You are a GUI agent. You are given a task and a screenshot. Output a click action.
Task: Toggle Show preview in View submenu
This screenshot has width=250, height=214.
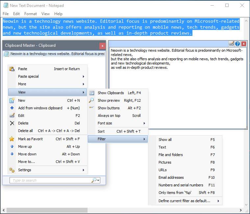pos(109,100)
